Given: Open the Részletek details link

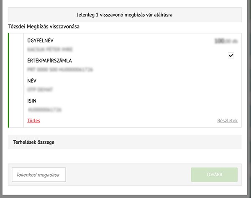Looking at the screenshot, I should (x=227, y=121).
